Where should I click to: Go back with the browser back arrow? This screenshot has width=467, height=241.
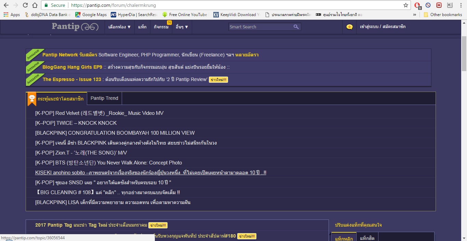tap(6, 5)
